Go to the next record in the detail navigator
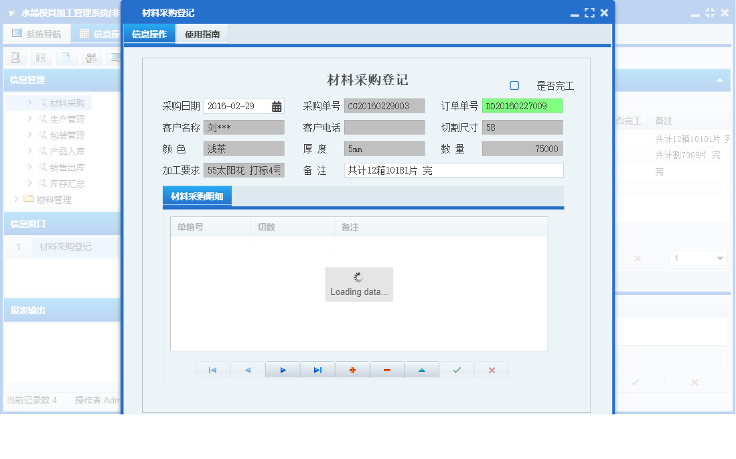 click(x=283, y=369)
